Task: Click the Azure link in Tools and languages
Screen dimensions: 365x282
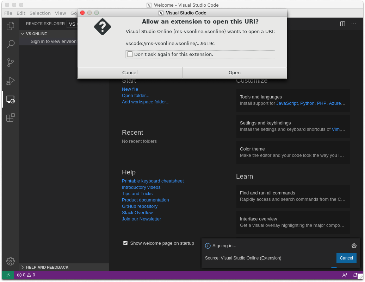Action: (x=335, y=103)
